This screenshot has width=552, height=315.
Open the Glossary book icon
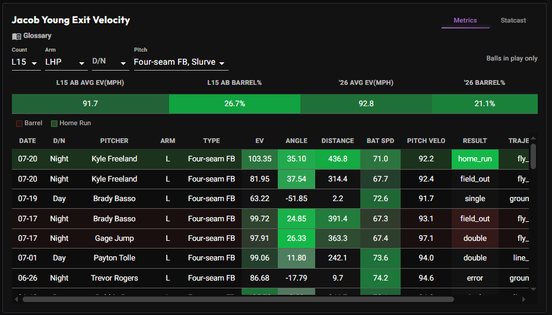(16, 36)
